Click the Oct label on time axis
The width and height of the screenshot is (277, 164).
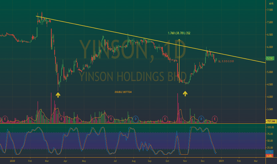167,161
